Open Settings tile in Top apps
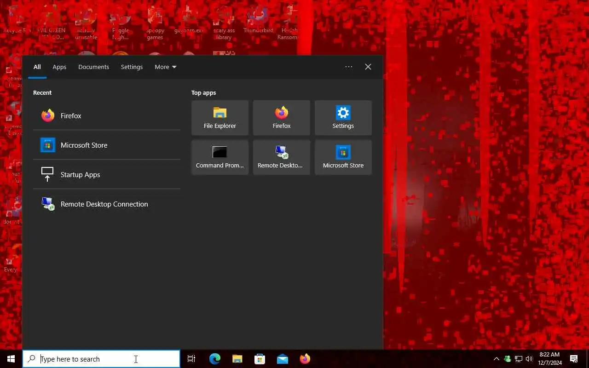The height and width of the screenshot is (368, 589). point(343,118)
